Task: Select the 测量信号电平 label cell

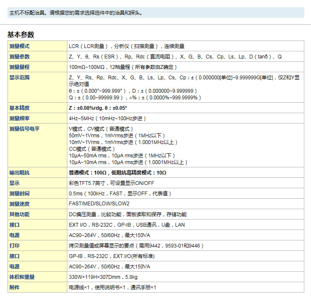Action: (x=24, y=129)
